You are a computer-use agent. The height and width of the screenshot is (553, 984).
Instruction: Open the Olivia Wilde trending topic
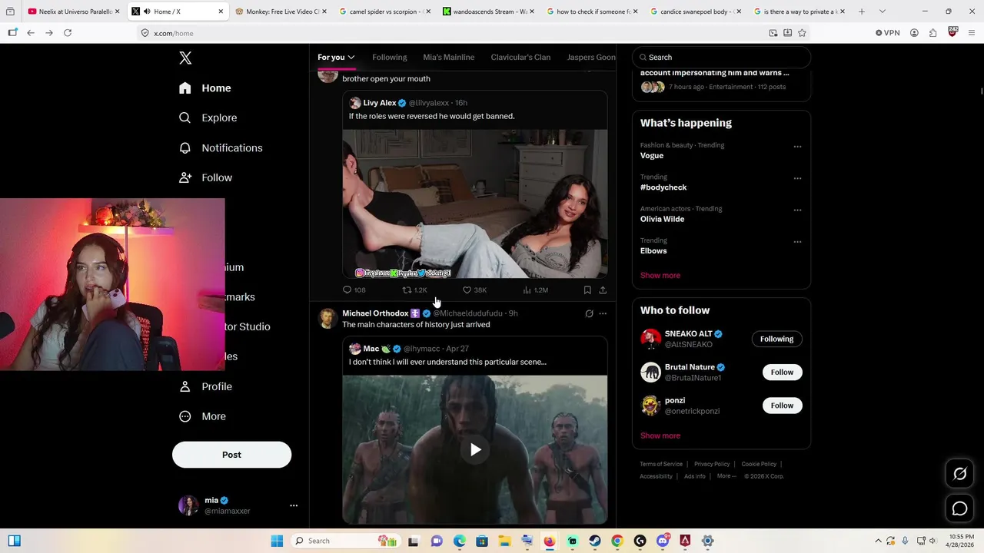[x=662, y=219]
